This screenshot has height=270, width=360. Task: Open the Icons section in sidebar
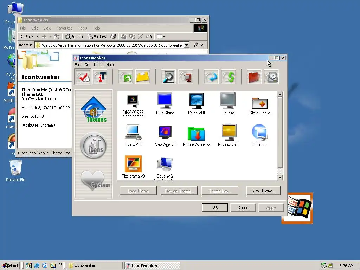coord(94,146)
